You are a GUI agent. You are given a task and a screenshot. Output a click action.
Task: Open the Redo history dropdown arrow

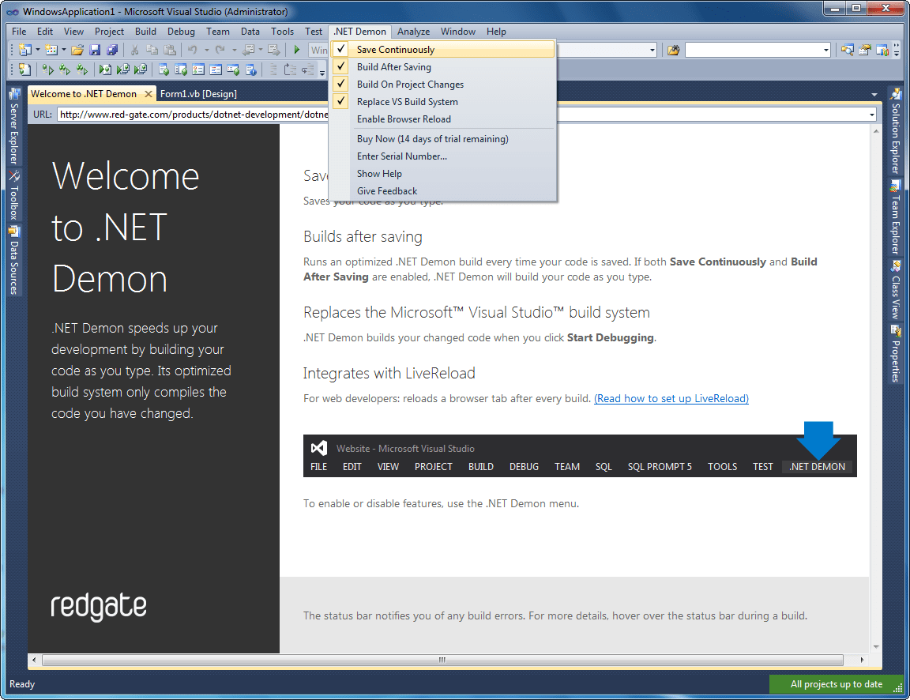pyautogui.click(x=234, y=50)
